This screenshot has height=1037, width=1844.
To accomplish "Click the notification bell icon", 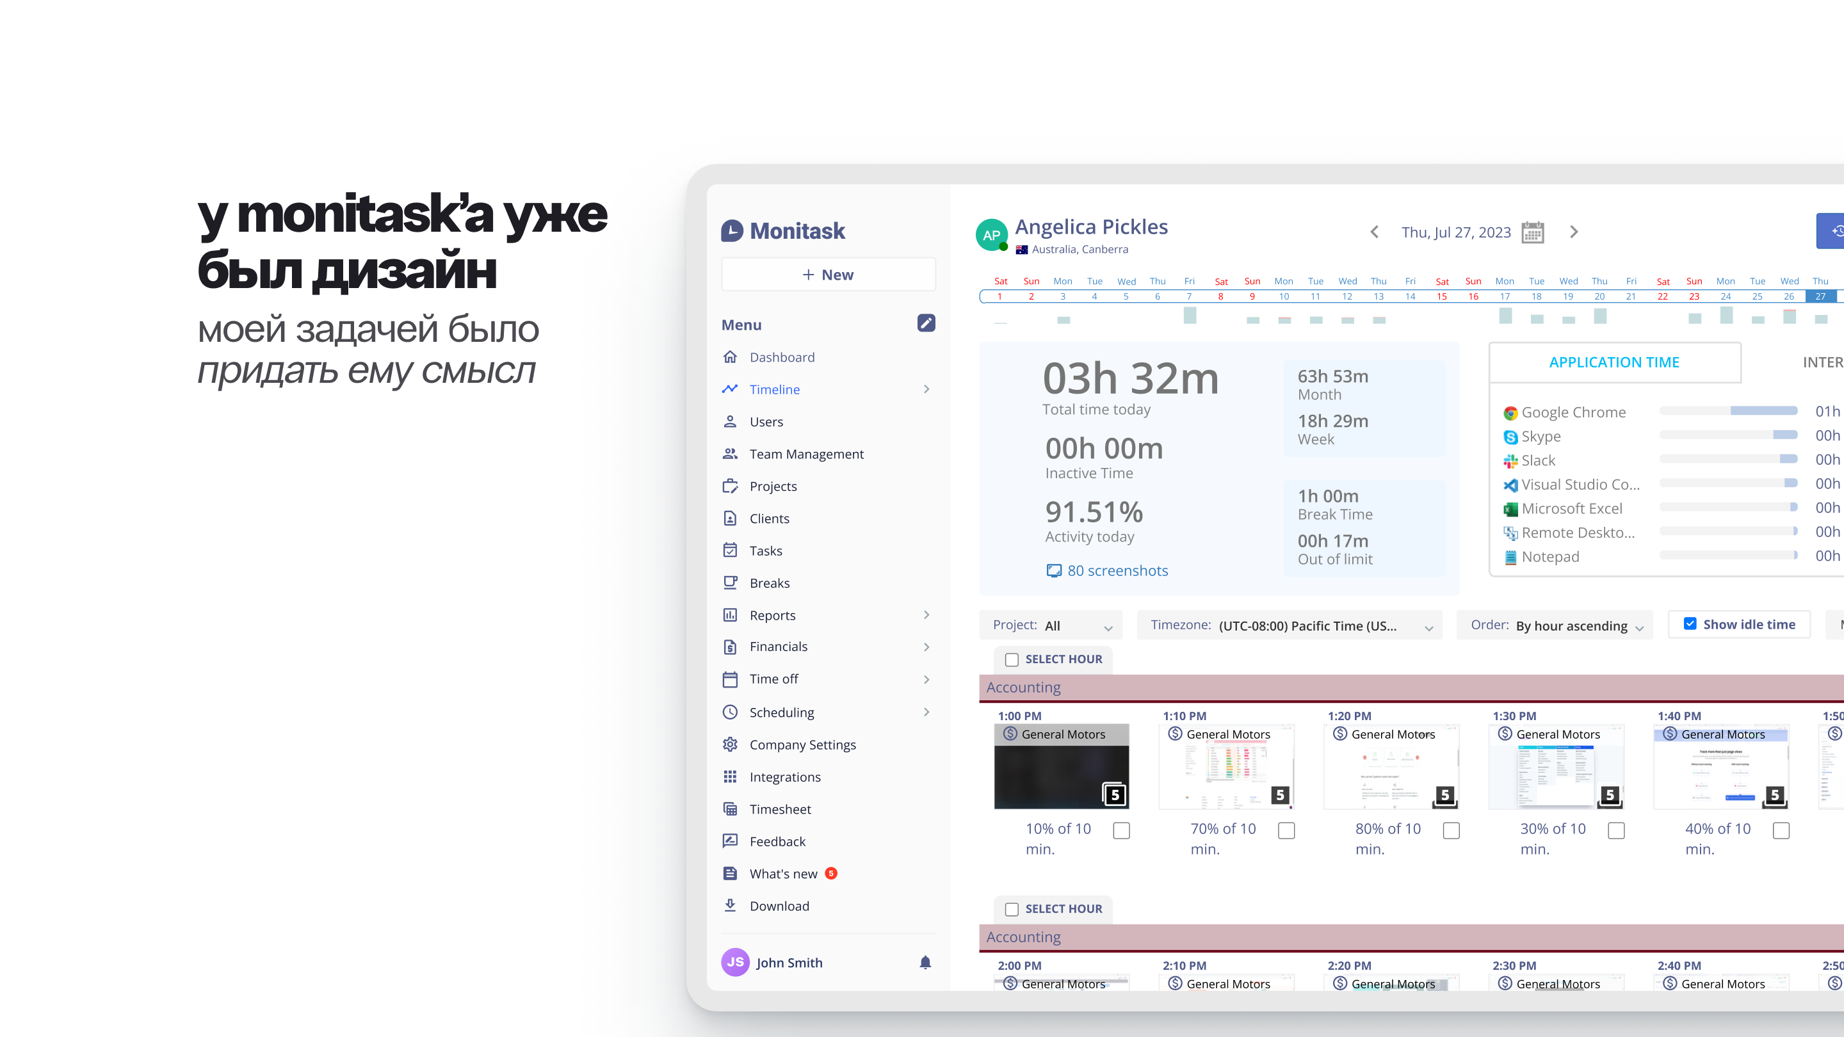I will 925,963.
